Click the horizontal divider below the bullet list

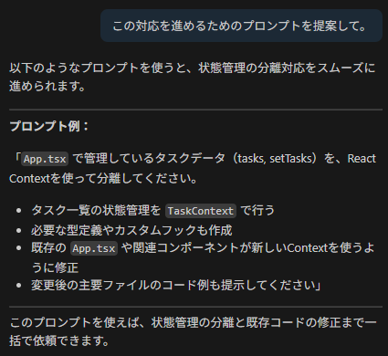(195, 307)
